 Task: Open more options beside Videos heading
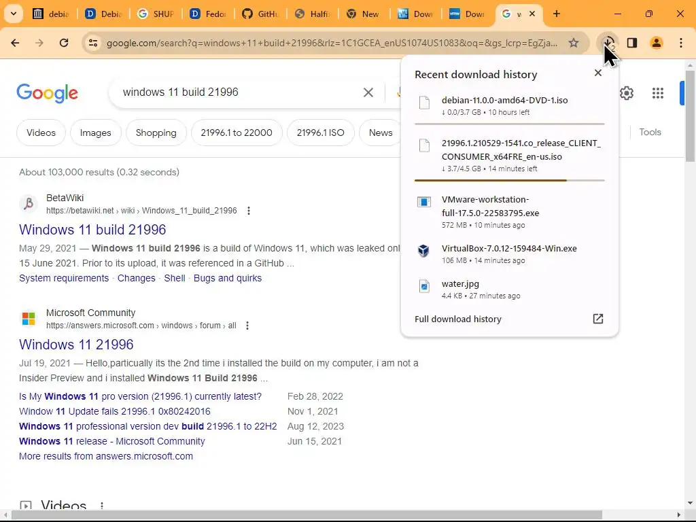coord(102,506)
